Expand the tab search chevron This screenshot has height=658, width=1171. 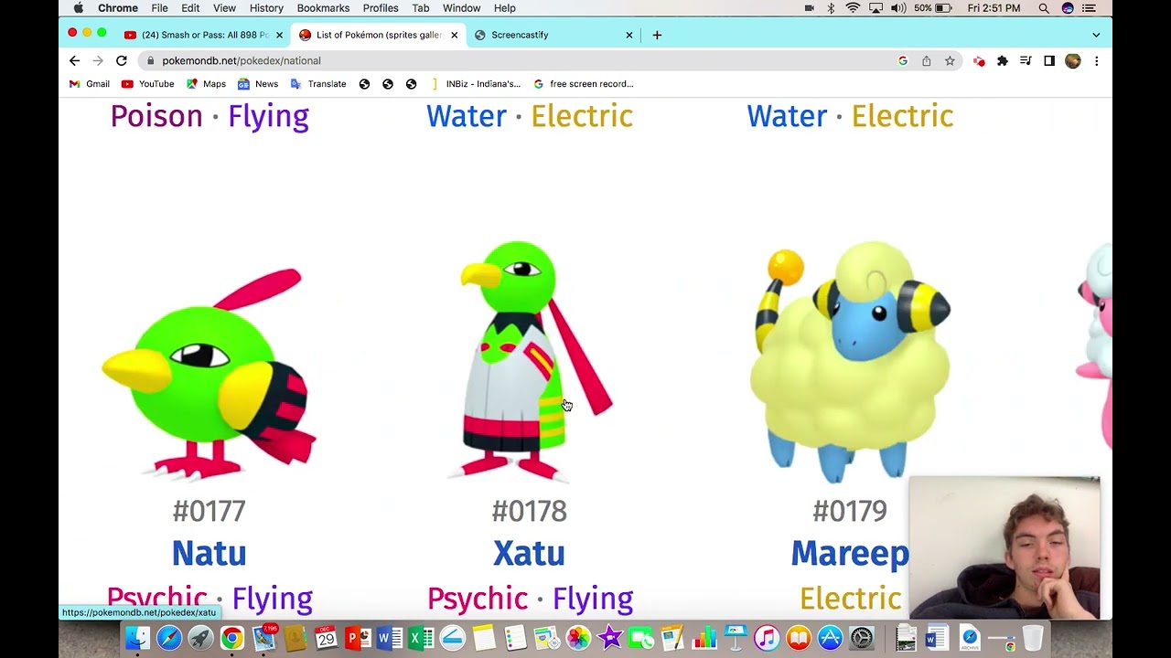(x=1096, y=35)
